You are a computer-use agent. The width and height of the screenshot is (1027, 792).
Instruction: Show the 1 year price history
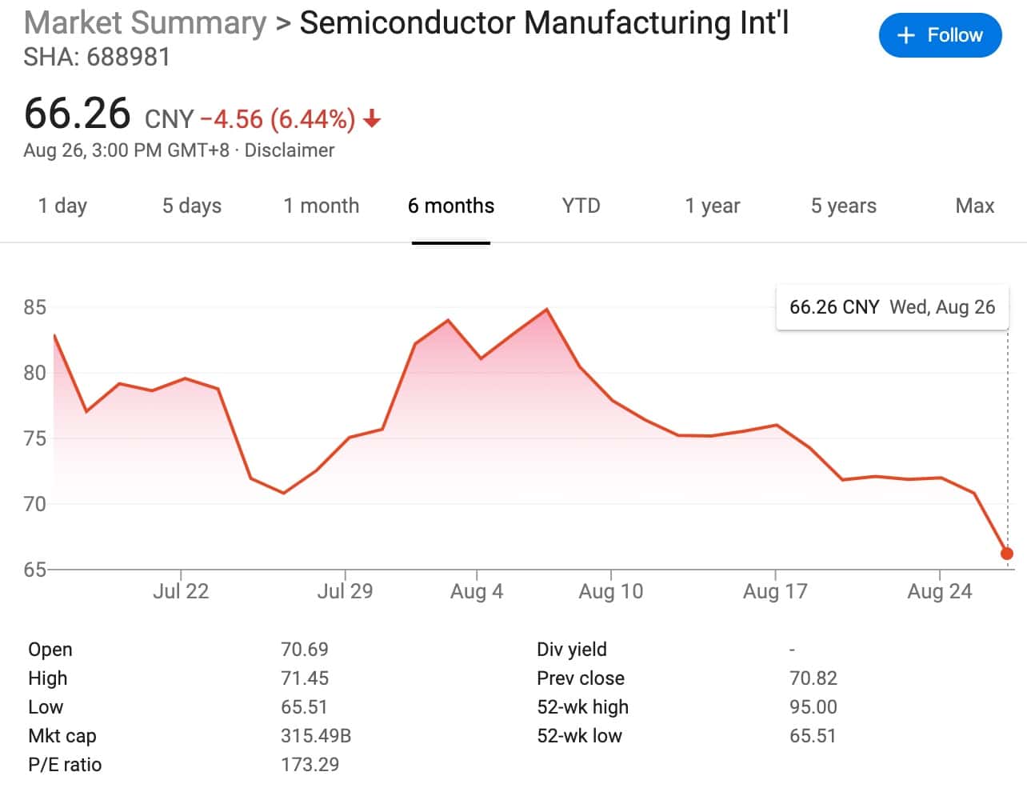coord(711,206)
